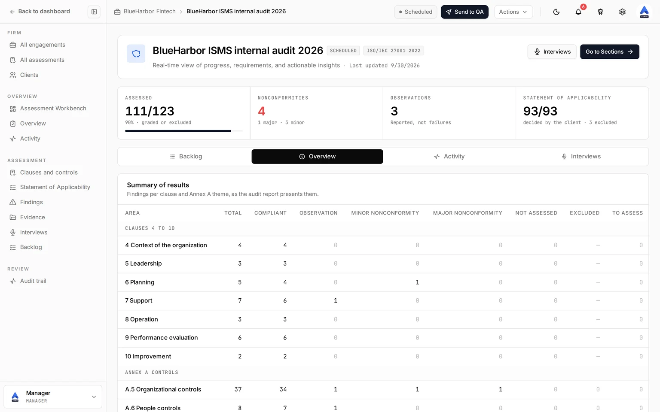Click Clauses and controls icon

tap(13, 173)
